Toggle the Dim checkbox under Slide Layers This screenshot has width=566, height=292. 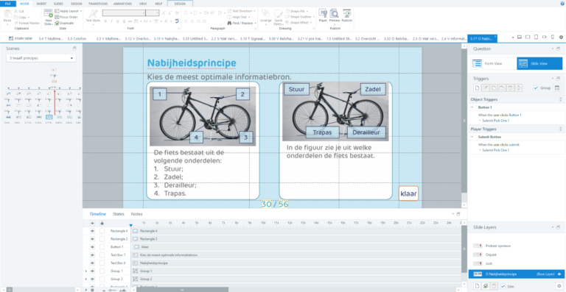coord(503,286)
